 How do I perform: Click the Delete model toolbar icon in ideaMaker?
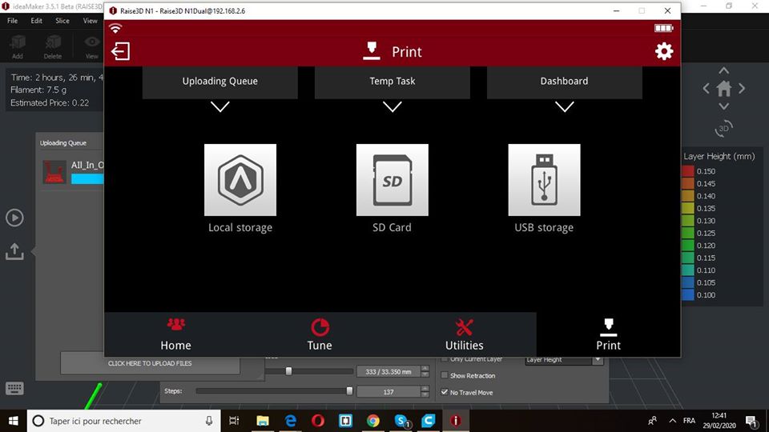coord(53,46)
